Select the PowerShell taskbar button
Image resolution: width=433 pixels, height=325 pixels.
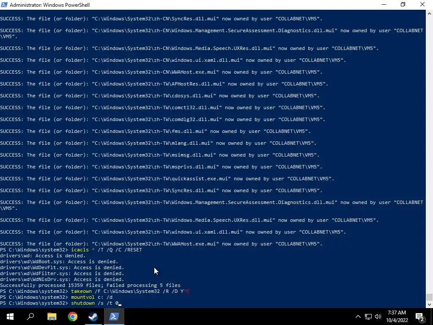(x=114, y=317)
